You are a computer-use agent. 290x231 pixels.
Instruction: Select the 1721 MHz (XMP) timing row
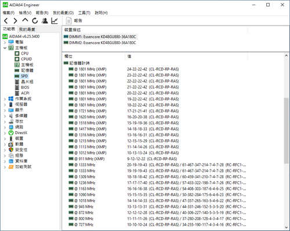coord(124,111)
